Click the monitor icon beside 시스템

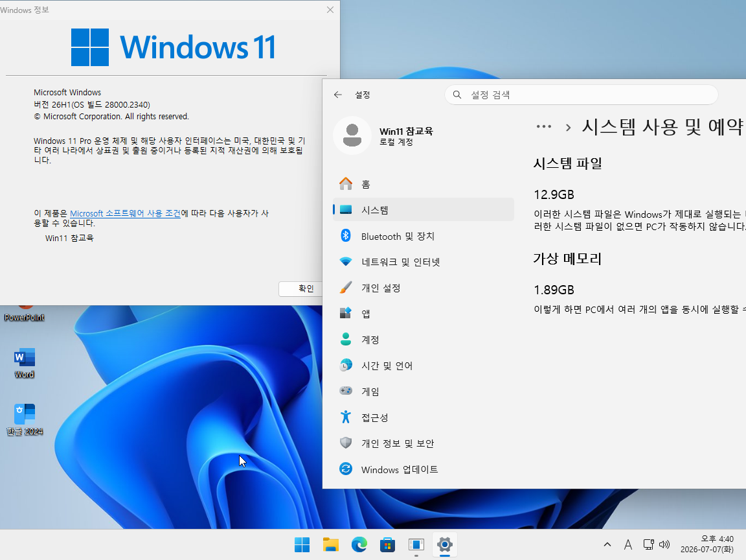click(x=346, y=209)
